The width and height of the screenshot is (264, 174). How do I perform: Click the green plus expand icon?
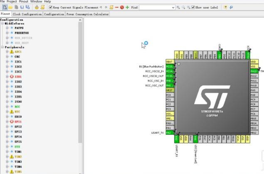click(x=127, y=7)
